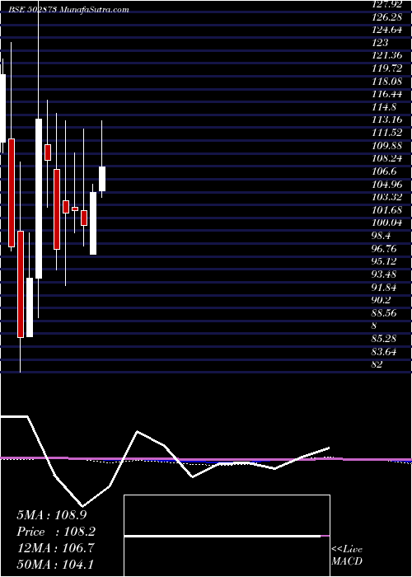Click the 127.92 price axis label

click(386, 4)
